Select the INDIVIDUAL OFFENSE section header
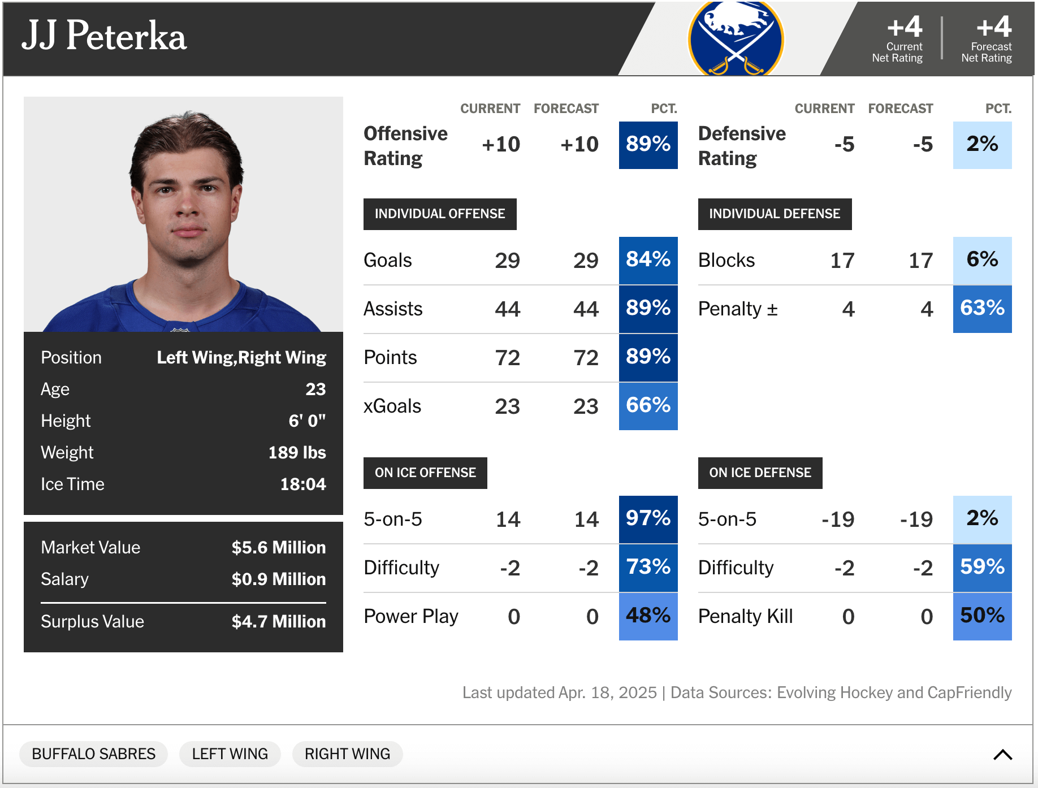 point(440,214)
